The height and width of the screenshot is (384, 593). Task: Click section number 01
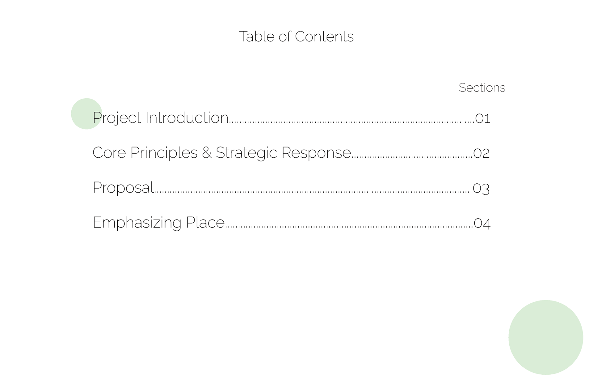point(482,118)
